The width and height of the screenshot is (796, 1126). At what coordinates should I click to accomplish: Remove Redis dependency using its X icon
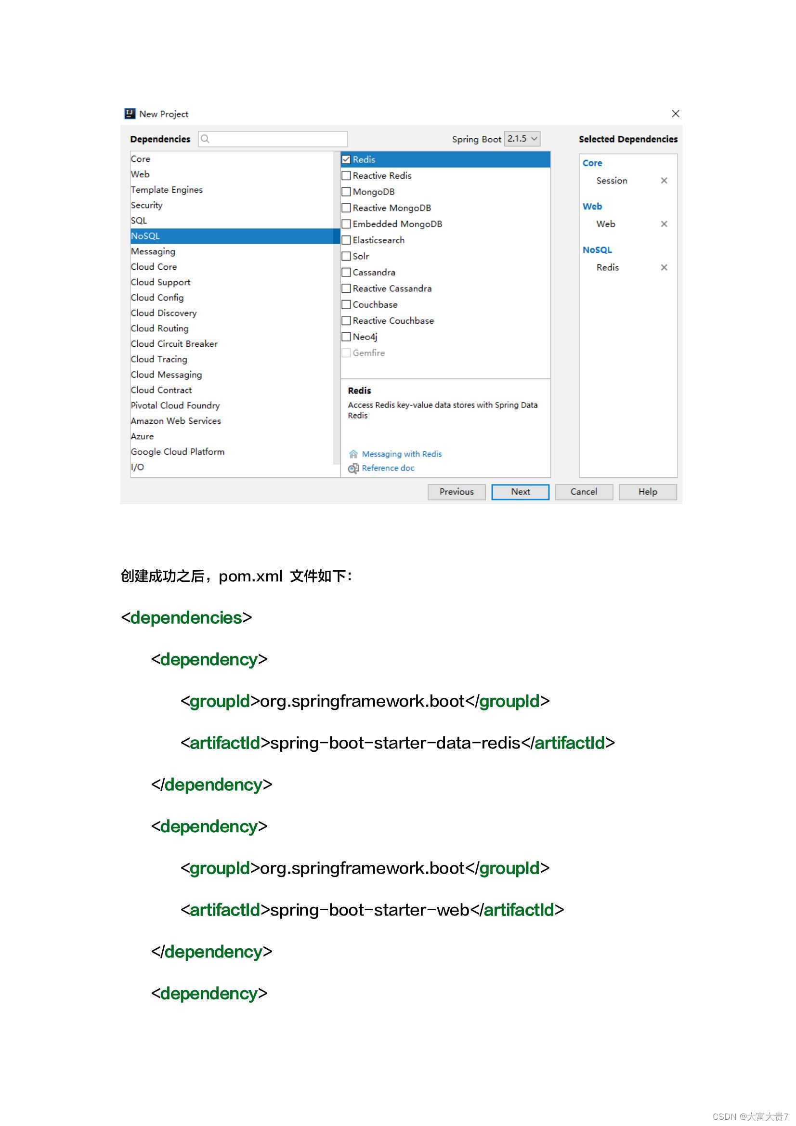[665, 267]
